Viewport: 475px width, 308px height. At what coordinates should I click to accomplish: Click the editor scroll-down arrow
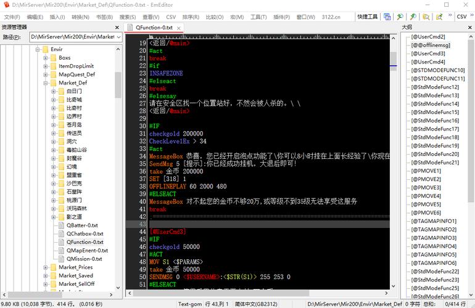click(393, 286)
